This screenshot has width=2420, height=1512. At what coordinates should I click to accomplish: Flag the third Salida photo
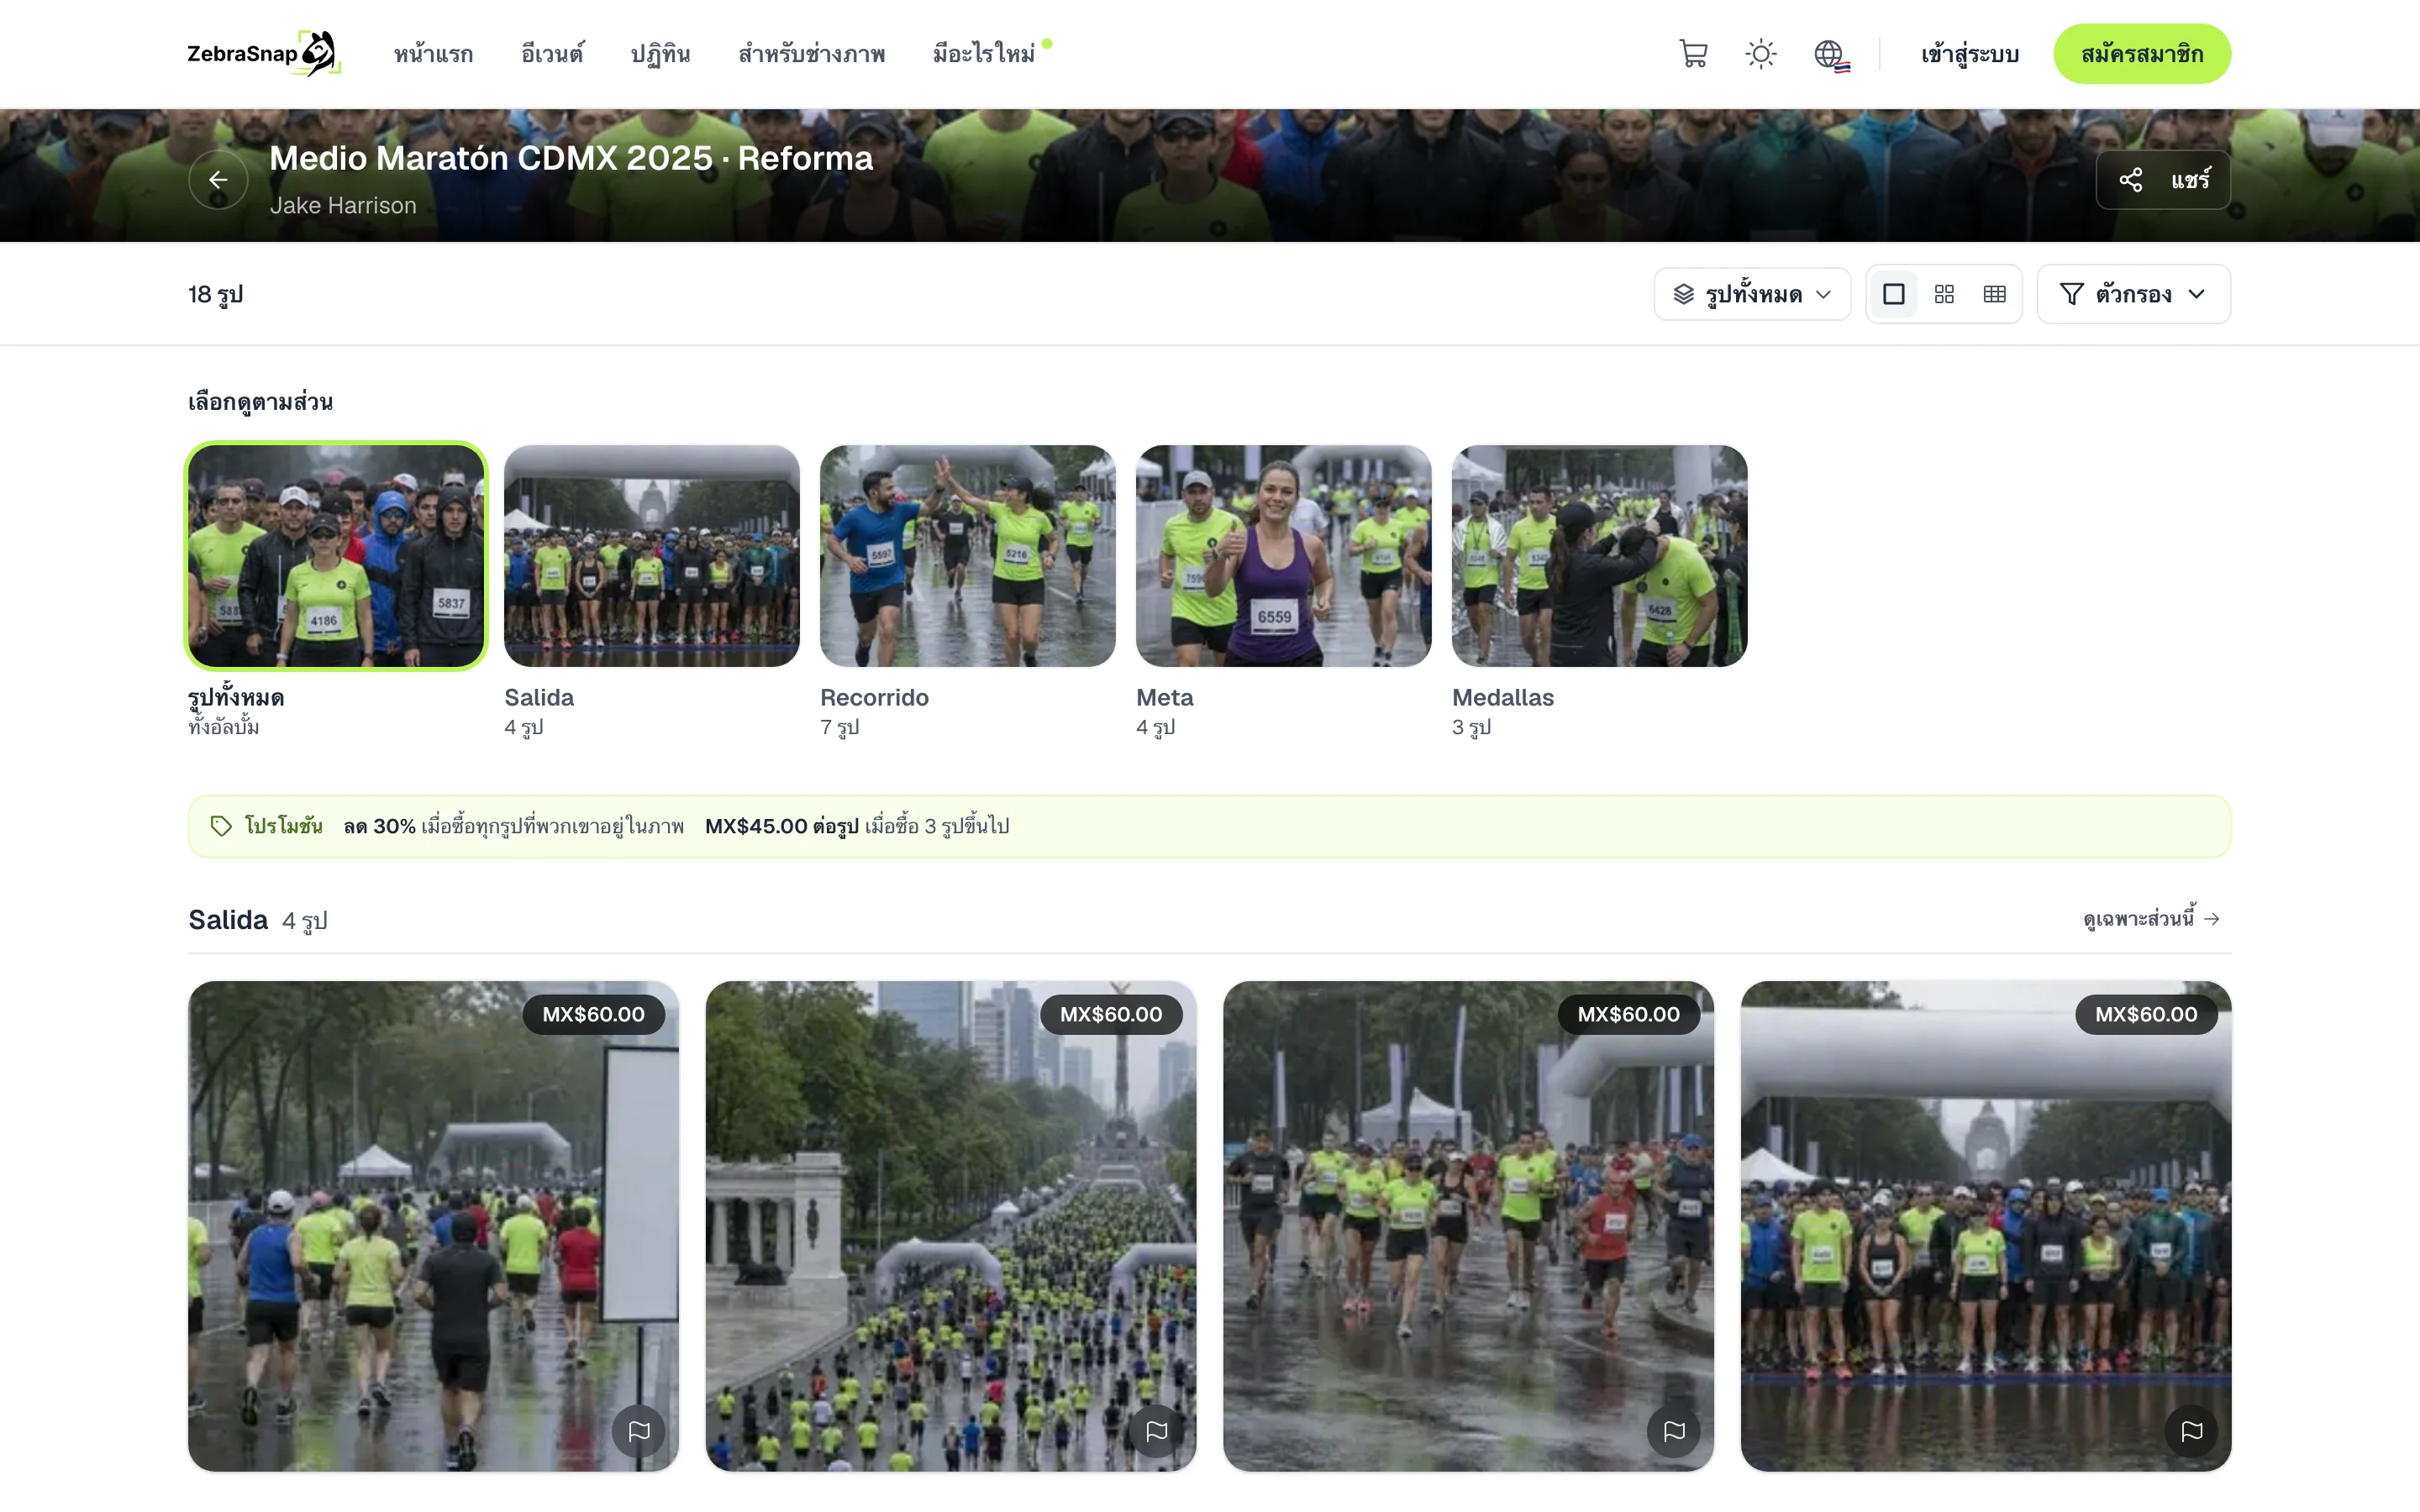pos(1674,1431)
